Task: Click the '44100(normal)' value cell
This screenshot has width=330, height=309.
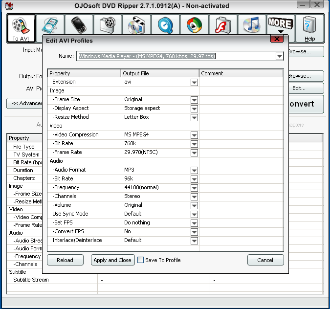Action: coord(156,187)
